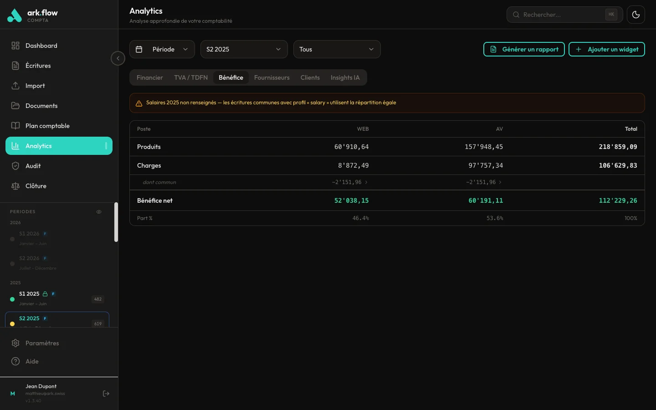Toggle dark mode with the moon icon

[x=636, y=14]
